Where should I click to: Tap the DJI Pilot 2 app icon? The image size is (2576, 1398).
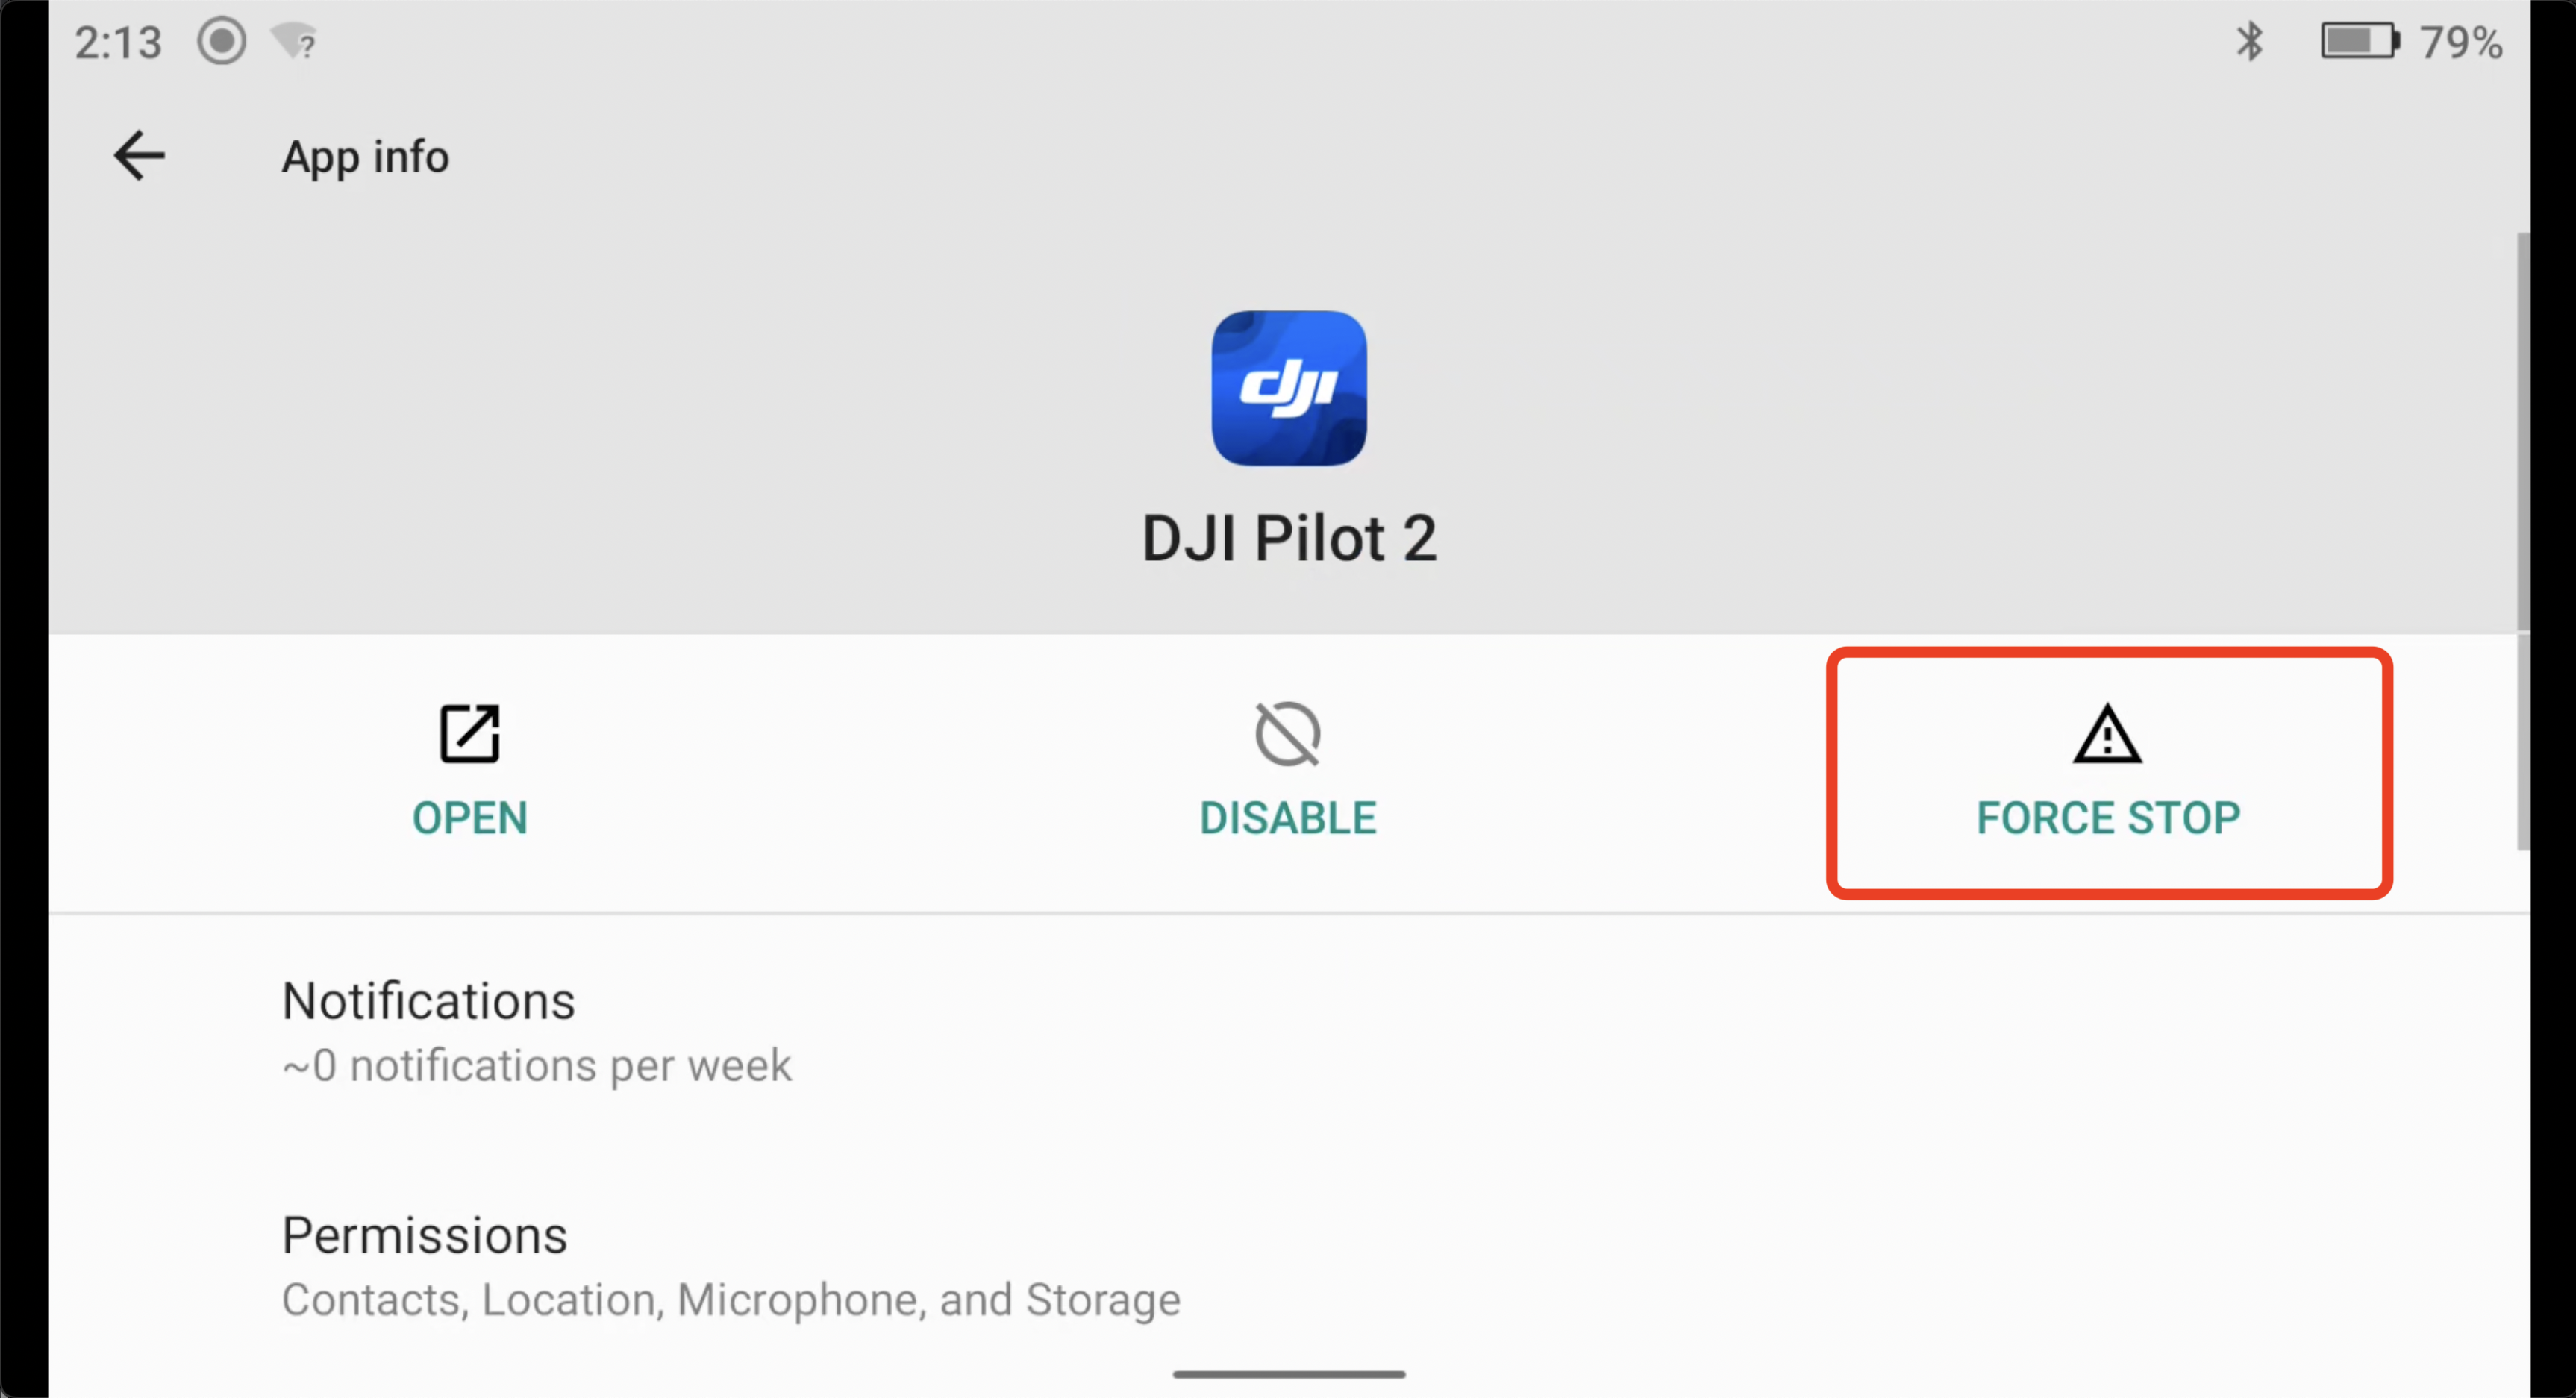(1288, 388)
